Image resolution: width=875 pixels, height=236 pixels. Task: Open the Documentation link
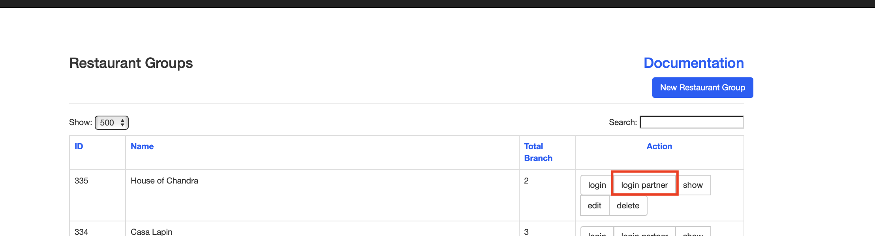pos(693,63)
